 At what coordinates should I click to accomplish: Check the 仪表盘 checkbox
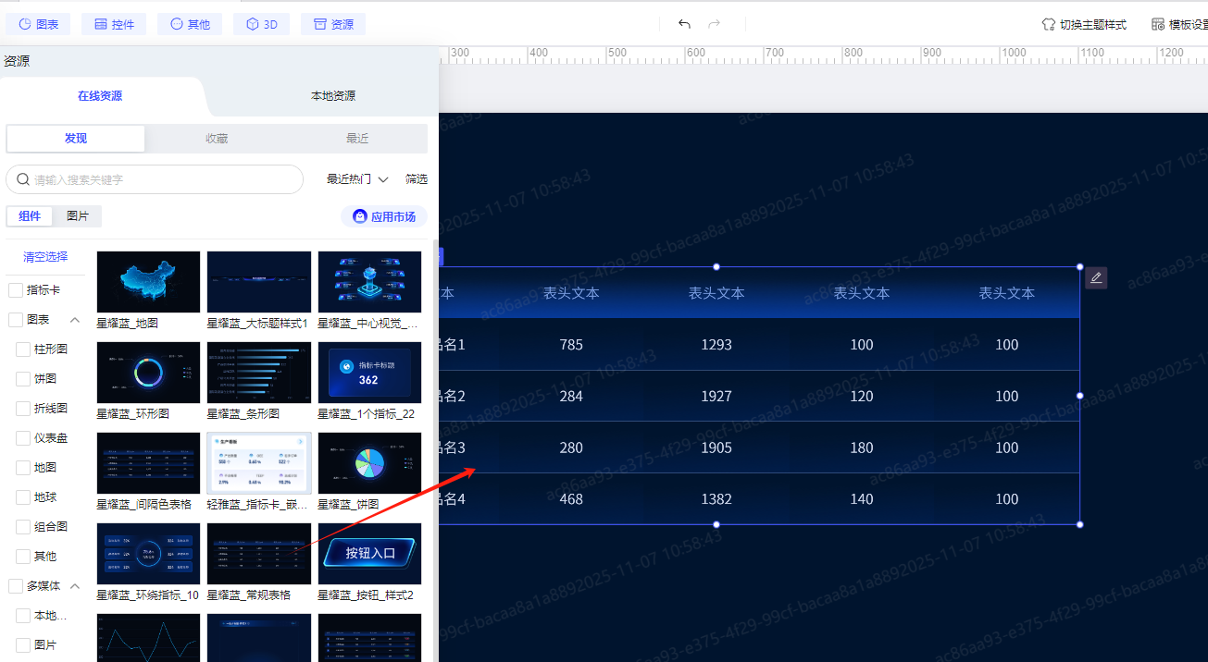(x=23, y=438)
